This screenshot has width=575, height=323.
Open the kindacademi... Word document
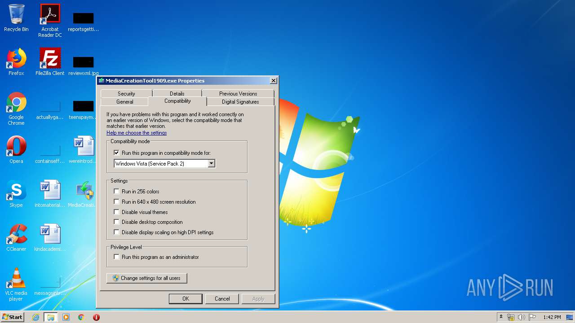[50, 238]
